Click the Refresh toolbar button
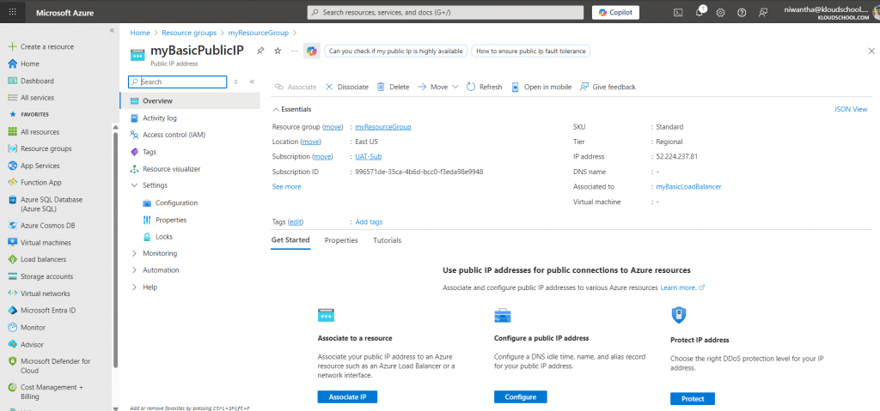 click(485, 87)
